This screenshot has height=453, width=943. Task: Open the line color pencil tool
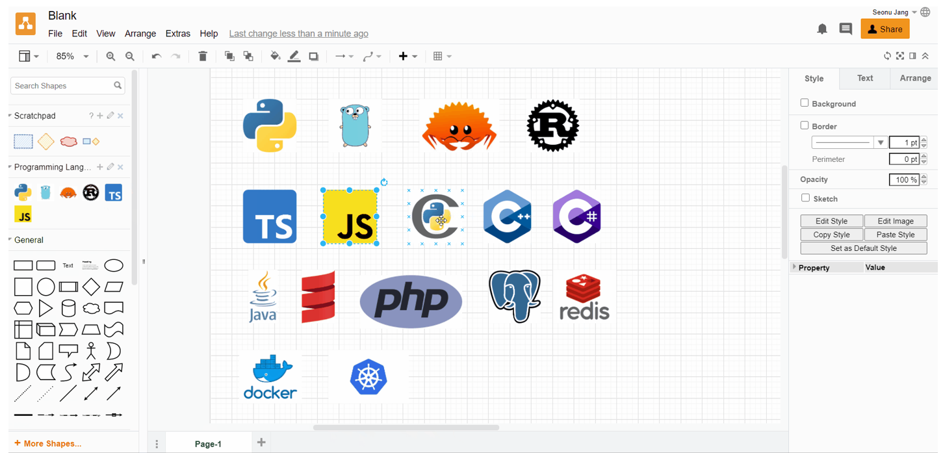294,57
